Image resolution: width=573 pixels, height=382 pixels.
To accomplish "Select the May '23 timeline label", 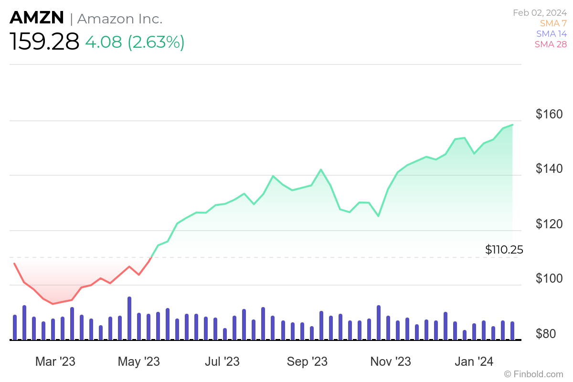I will [x=139, y=361].
